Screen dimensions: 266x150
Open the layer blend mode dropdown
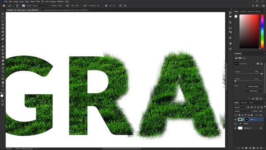point(243,111)
